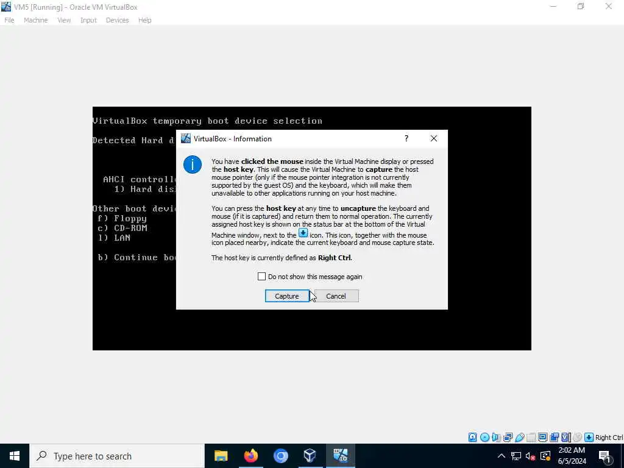Click the shared folders icon in the status bar

point(531,438)
